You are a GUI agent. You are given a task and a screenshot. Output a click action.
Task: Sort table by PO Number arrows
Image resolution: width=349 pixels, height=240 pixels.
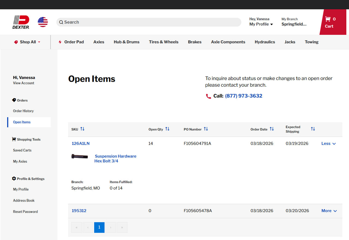pos(206,129)
